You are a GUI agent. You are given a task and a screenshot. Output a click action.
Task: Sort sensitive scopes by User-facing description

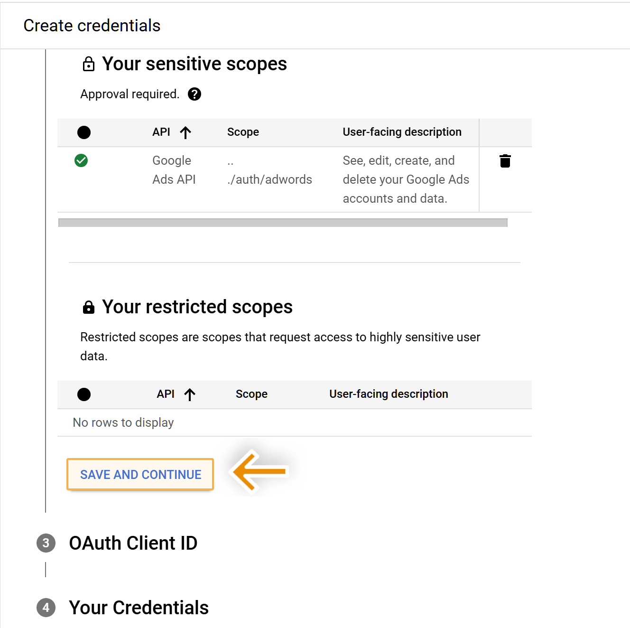pyautogui.click(x=402, y=132)
